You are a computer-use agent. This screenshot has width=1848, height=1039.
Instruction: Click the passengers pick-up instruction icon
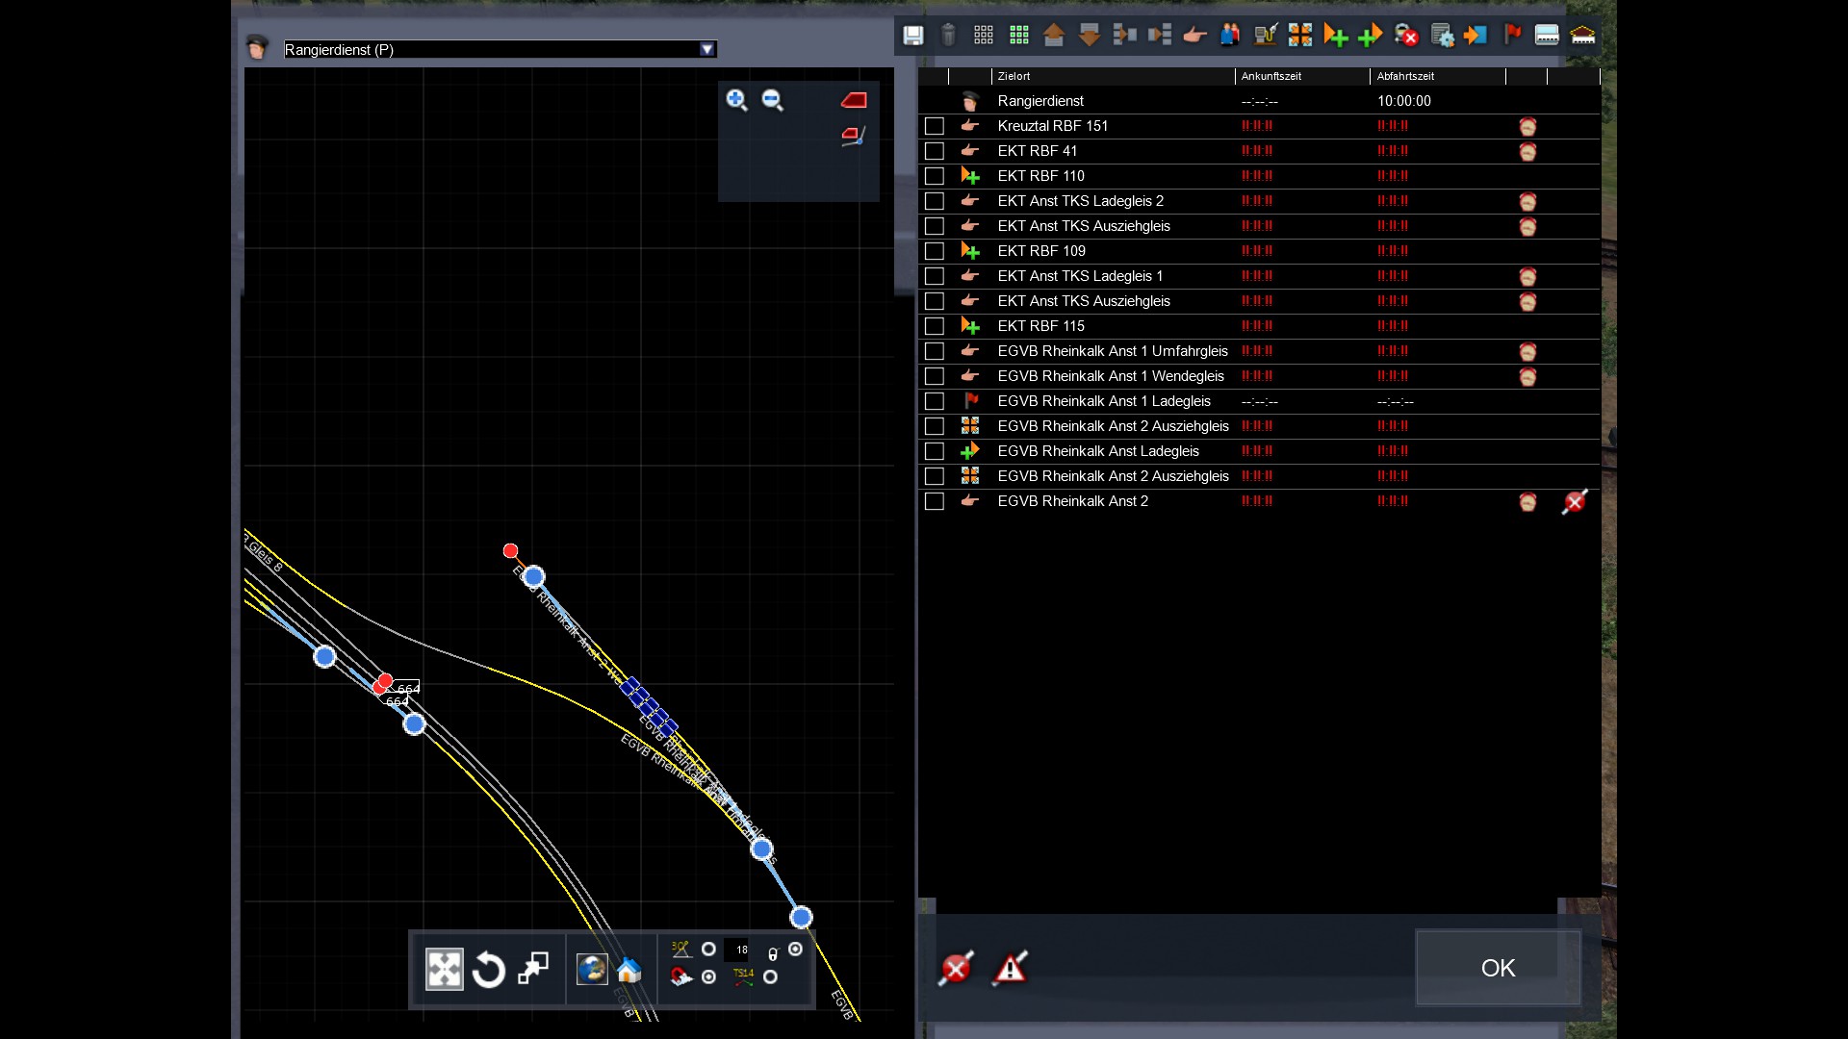pos(1230,36)
